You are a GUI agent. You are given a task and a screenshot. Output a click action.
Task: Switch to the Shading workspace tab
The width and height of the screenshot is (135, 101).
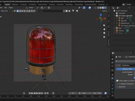click(52, 4)
